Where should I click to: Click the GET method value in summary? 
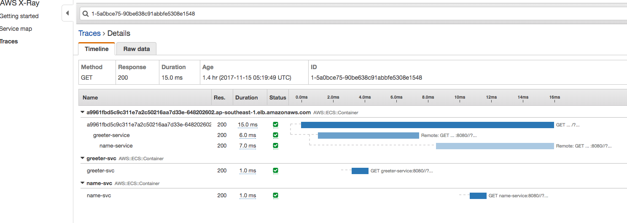click(86, 78)
